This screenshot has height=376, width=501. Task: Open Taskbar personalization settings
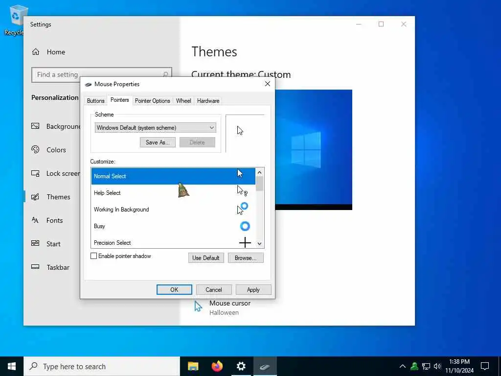(x=50, y=267)
